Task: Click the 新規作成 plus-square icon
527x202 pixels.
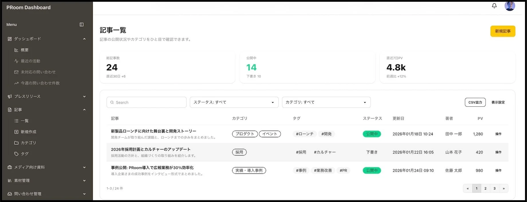Action: [x=16, y=132]
